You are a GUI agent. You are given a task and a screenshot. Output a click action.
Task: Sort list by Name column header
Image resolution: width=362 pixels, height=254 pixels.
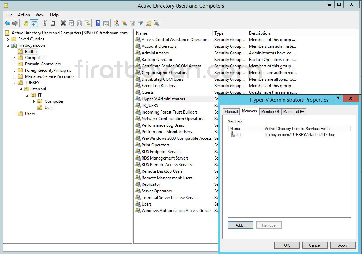point(173,33)
